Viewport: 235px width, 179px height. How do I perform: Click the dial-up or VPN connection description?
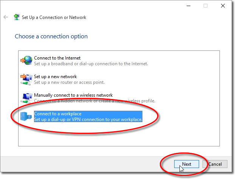pos(88,119)
